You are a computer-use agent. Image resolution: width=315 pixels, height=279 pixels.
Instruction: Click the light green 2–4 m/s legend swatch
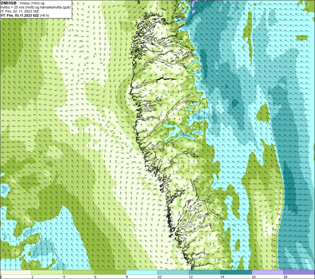tap(47, 272)
